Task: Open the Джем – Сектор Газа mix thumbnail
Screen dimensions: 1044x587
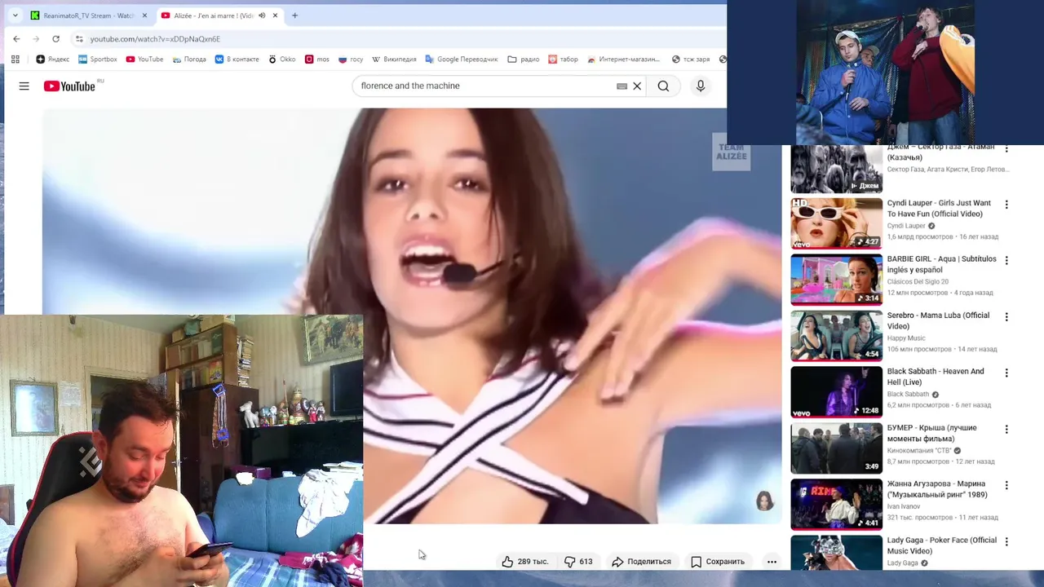Action: click(x=837, y=169)
